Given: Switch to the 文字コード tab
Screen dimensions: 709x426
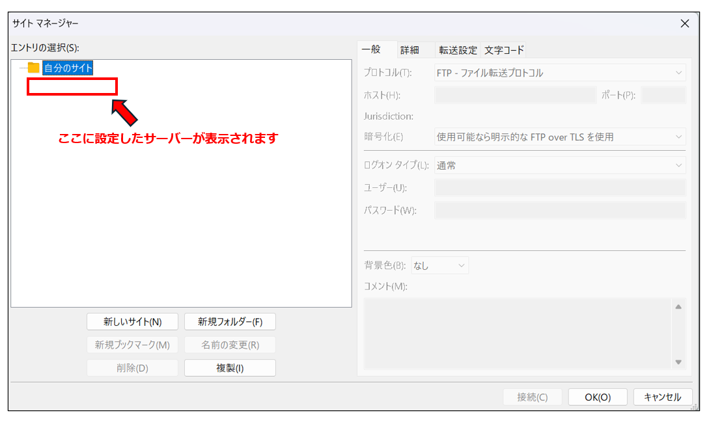Looking at the screenshot, I should (505, 50).
